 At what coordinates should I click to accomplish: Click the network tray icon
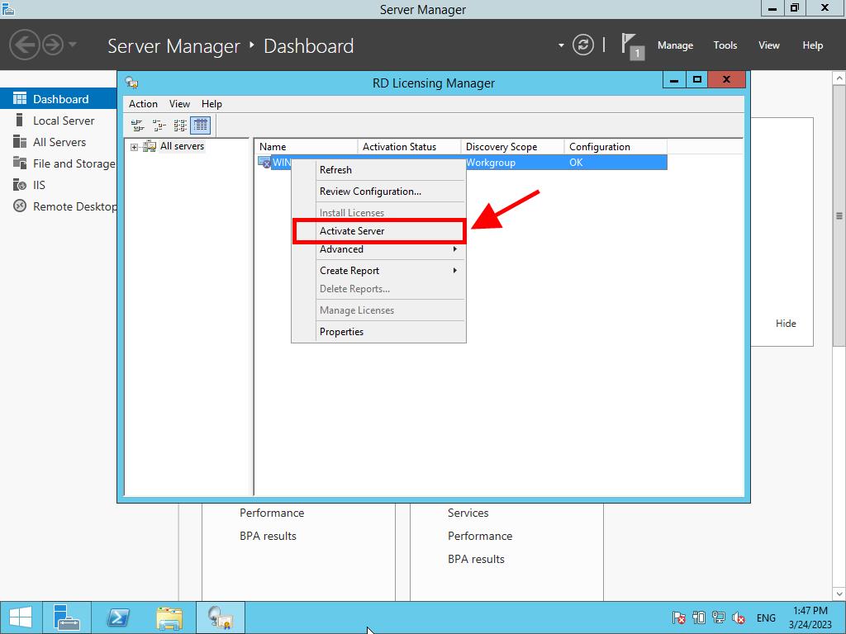(x=719, y=617)
